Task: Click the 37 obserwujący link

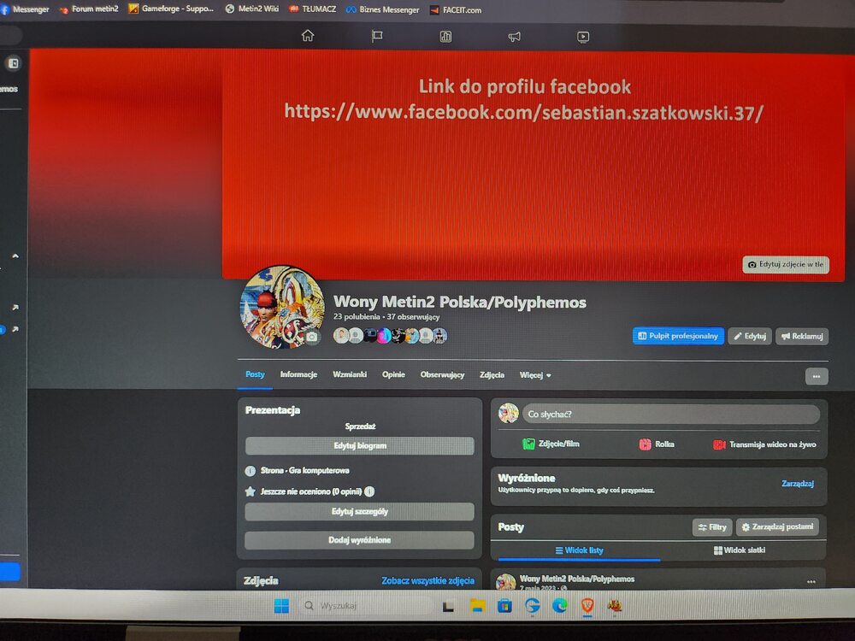Action: click(x=413, y=317)
